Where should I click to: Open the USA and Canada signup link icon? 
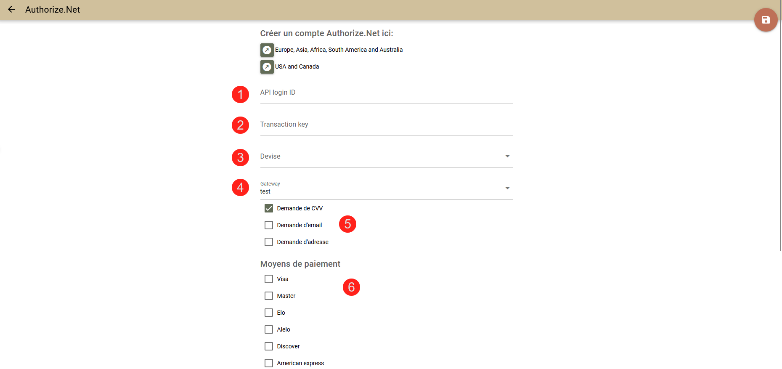(x=267, y=67)
